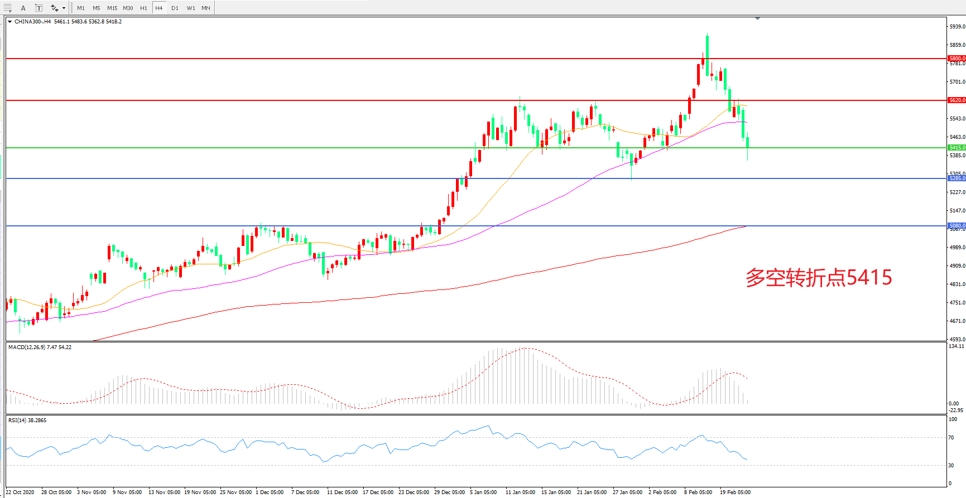Select the M30 timeframe button

128,8
